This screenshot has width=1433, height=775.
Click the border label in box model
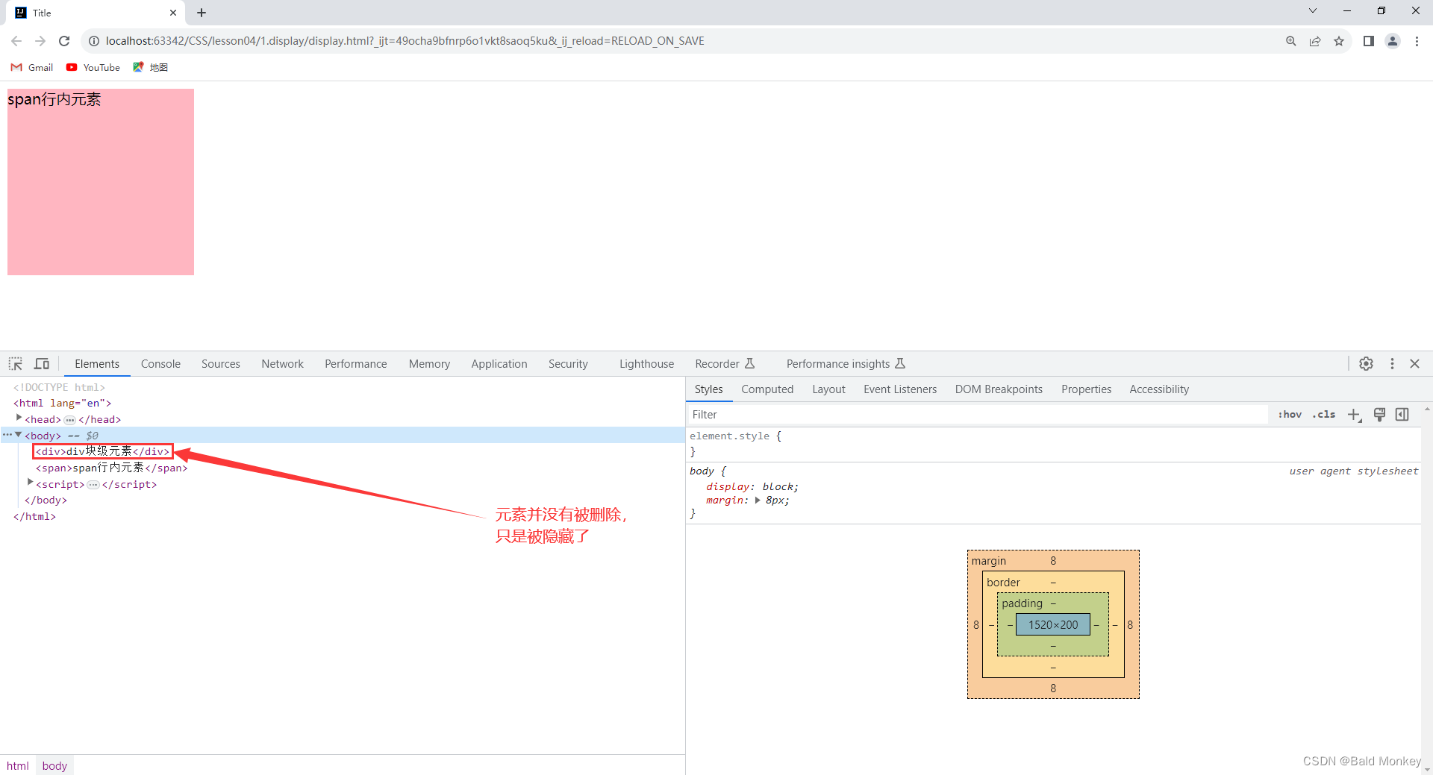[x=1003, y=582]
